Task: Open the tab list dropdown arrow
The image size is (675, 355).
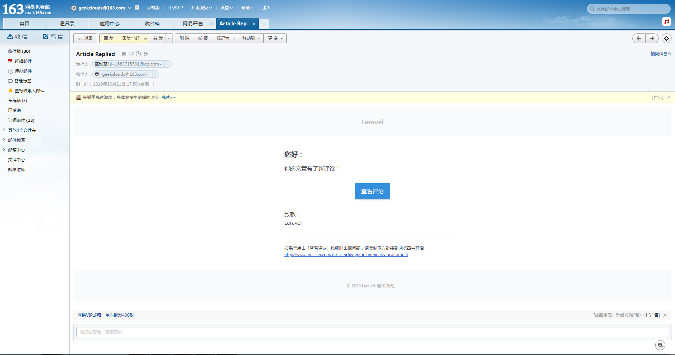Action: (263, 24)
